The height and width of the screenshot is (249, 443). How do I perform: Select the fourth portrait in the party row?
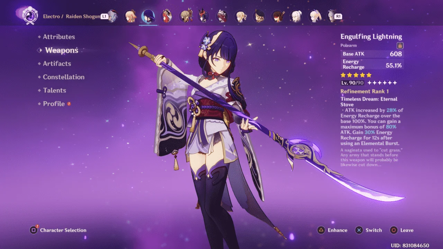tap(167, 16)
